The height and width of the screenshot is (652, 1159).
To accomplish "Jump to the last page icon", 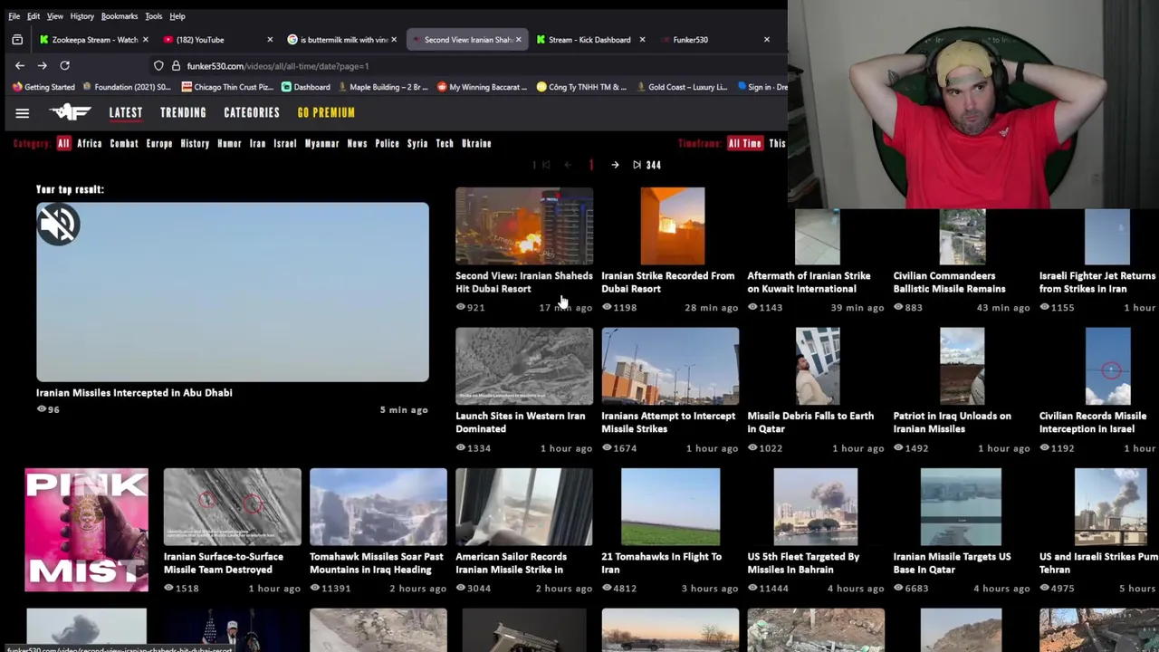I will (637, 165).
